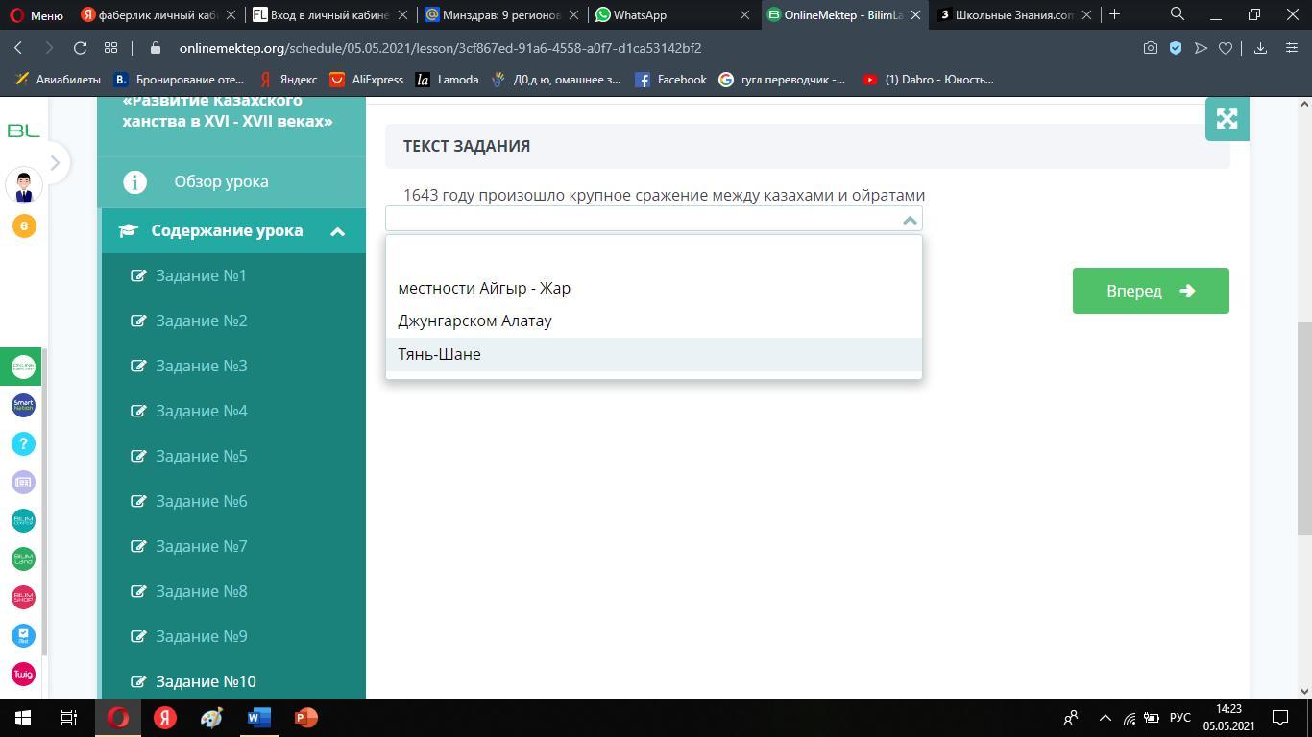Open the help question mark icon
Viewport: 1312px width, 737px height.
point(23,443)
